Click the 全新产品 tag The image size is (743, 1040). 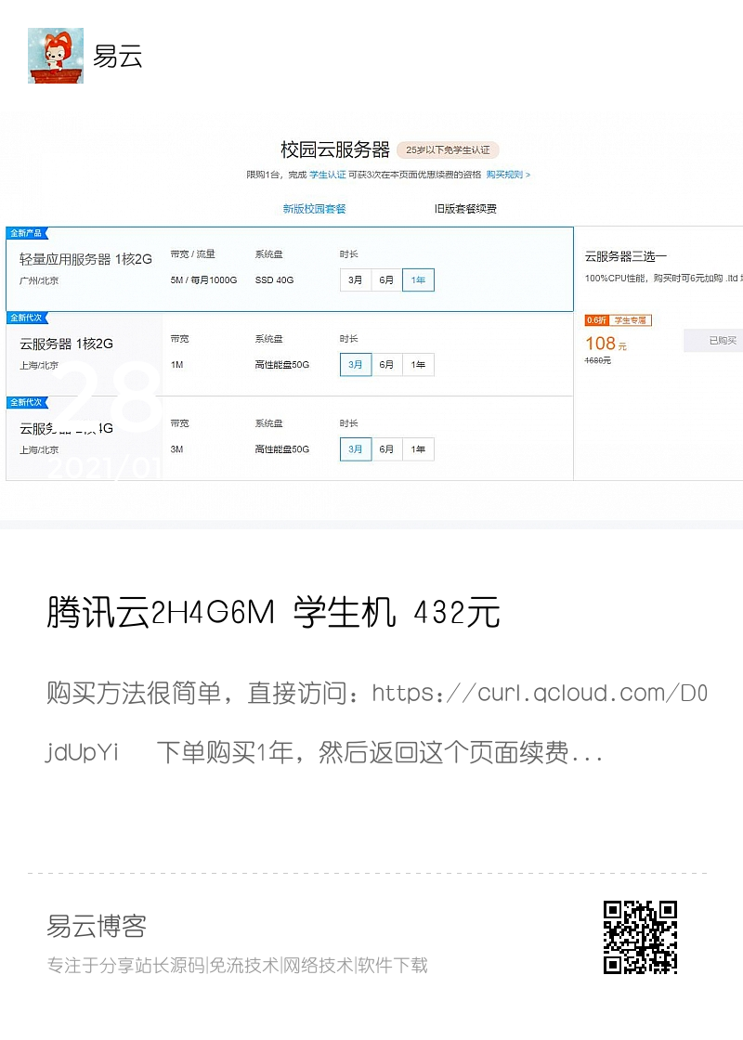point(27,233)
